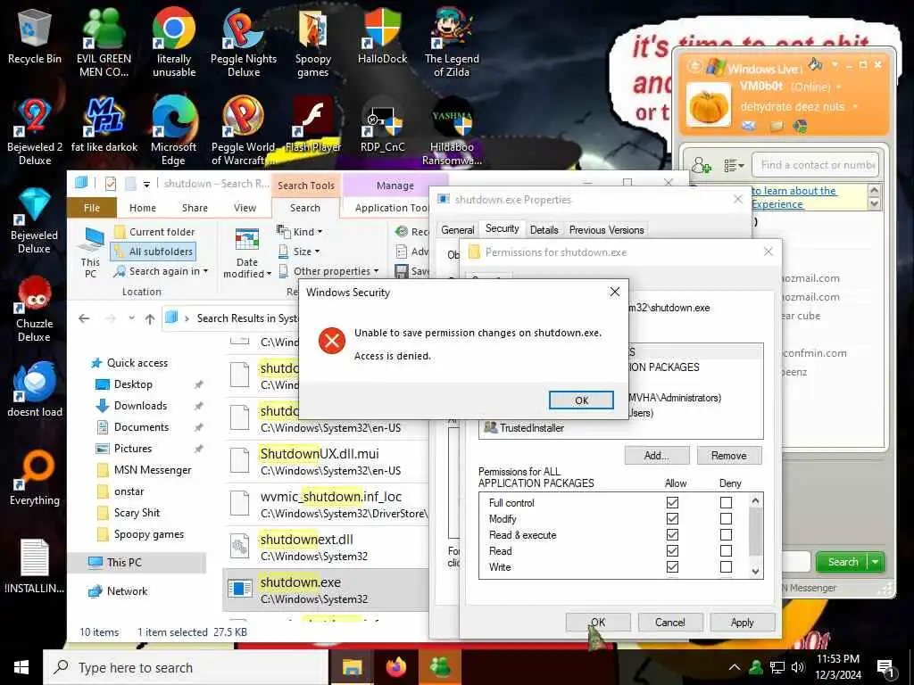
Task: Open the paintbrush color scheme icon in Messenger
Action: pos(816,64)
